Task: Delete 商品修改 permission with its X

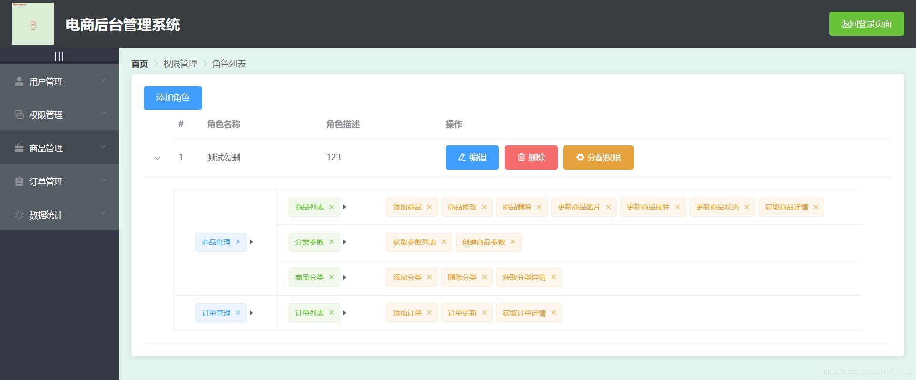Action: [484, 207]
